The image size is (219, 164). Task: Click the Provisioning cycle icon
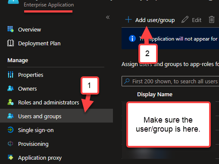coord(10,144)
